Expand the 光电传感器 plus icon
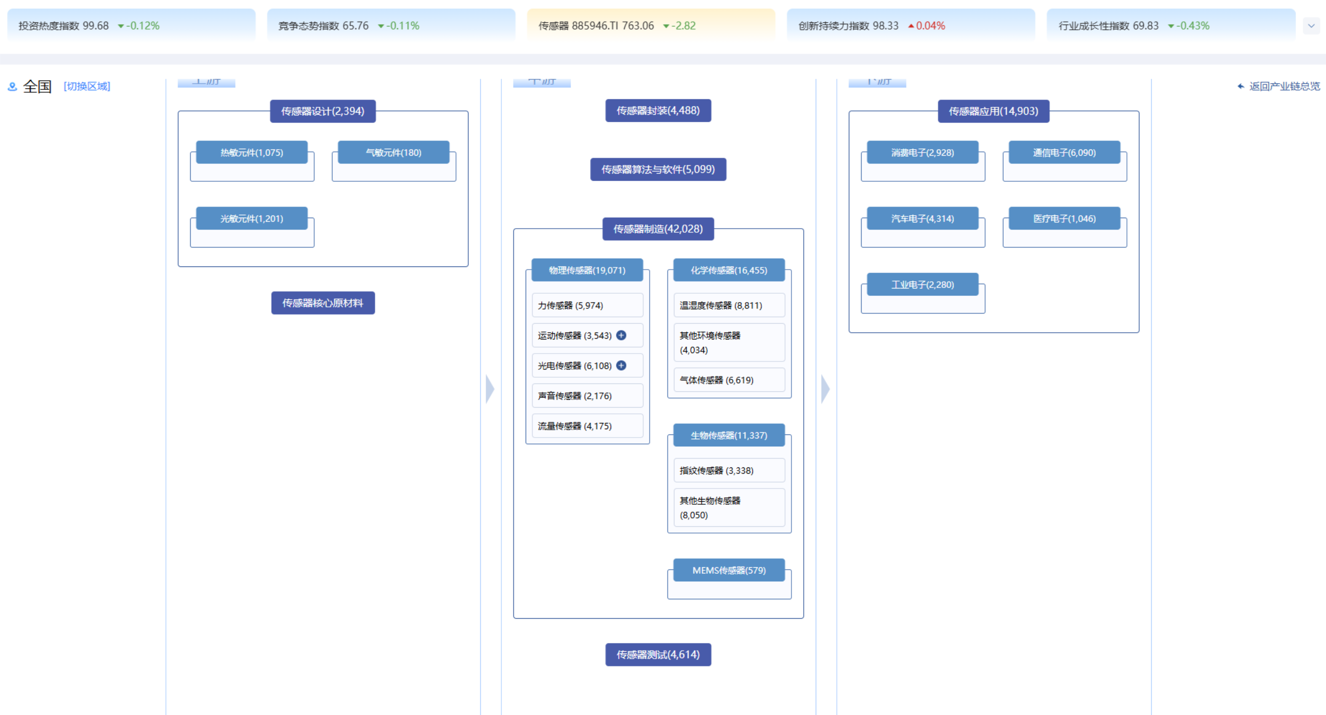Image resolution: width=1326 pixels, height=715 pixels. 621,365
